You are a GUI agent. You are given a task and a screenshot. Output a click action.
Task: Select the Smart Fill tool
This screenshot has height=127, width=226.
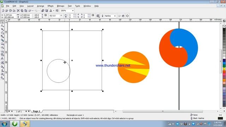coord(2,40)
